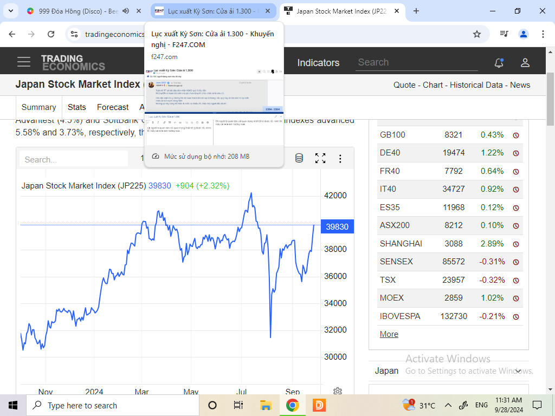Open the Chrome tab search chevron
This screenshot has height=416, width=555.
click(11, 11)
